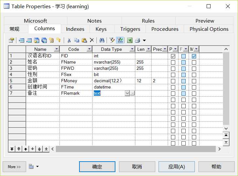Jump to the bottom of the list with the side arrow
The height and width of the screenshot is (176, 238).
click(226, 142)
